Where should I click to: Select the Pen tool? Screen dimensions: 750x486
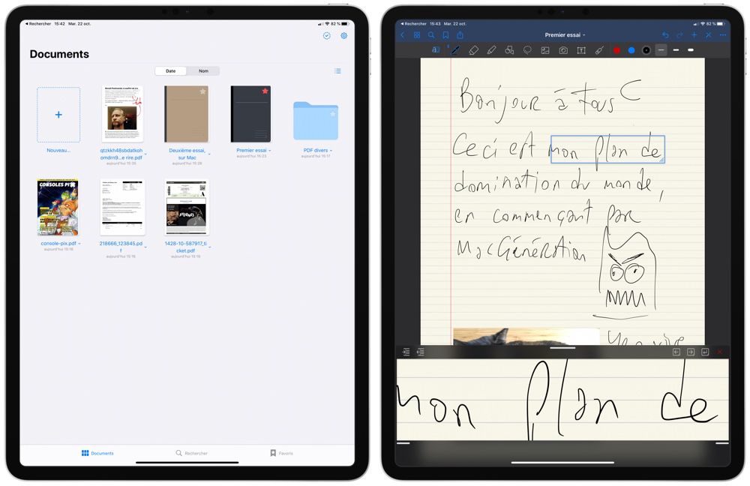[x=454, y=49]
